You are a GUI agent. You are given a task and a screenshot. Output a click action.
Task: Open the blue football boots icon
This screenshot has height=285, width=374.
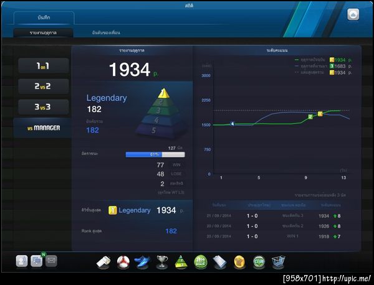pyautogui.click(x=142, y=262)
